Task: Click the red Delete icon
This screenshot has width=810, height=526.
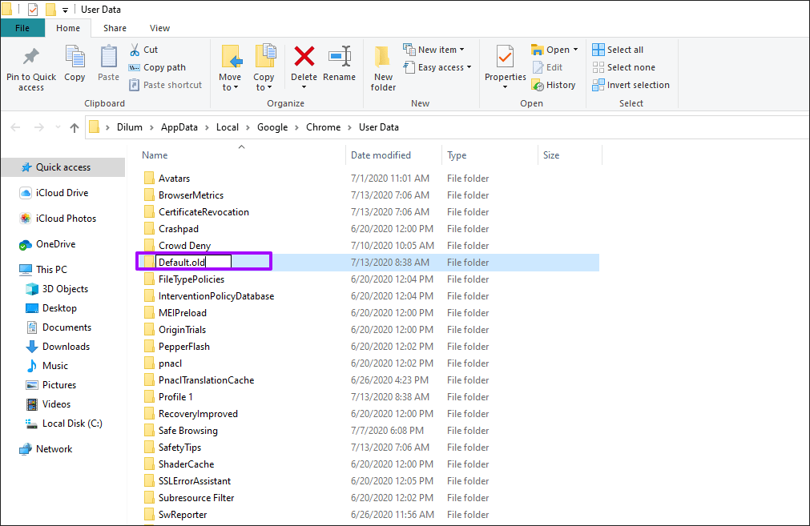Action: click(304, 58)
